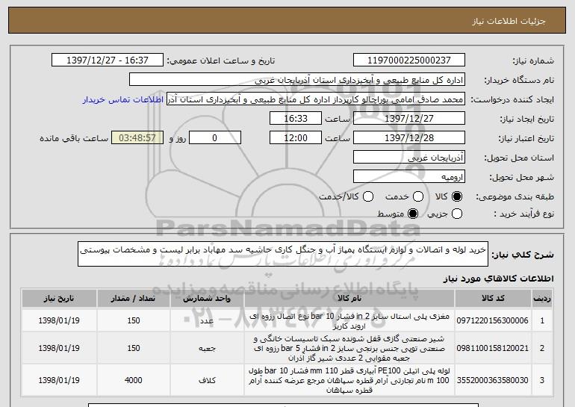Click the واحد شمارش column header
This screenshot has height=407, width=575.
[x=207, y=299]
